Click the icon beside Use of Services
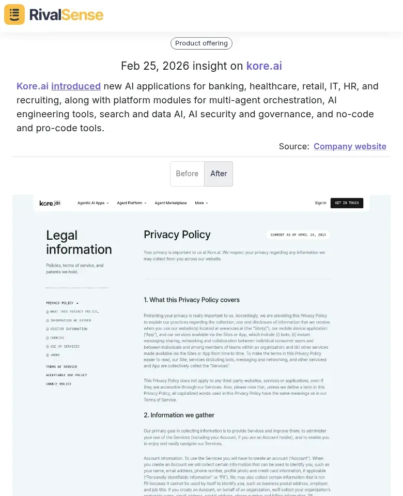This screenshot has height=496, width=403. coord(48,347)
